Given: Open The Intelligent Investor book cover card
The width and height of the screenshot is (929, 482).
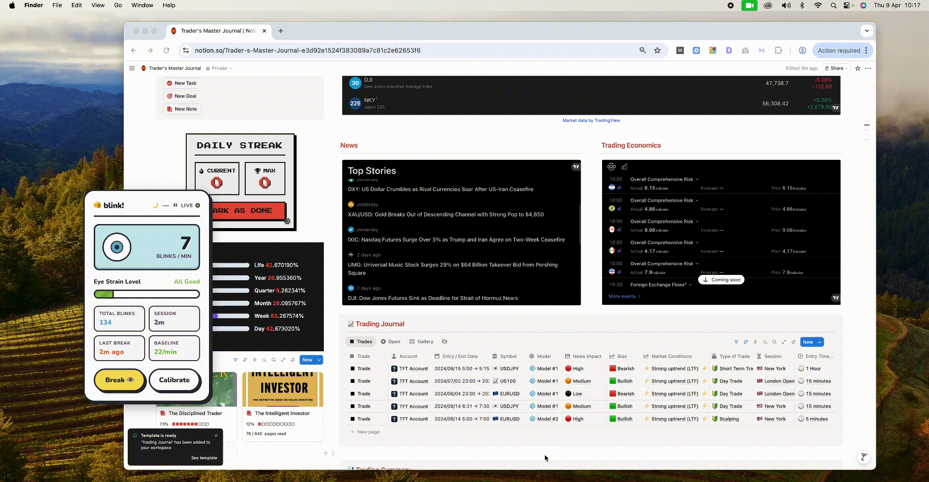Looking at the screenshot, I should click(x=283, y=389).
